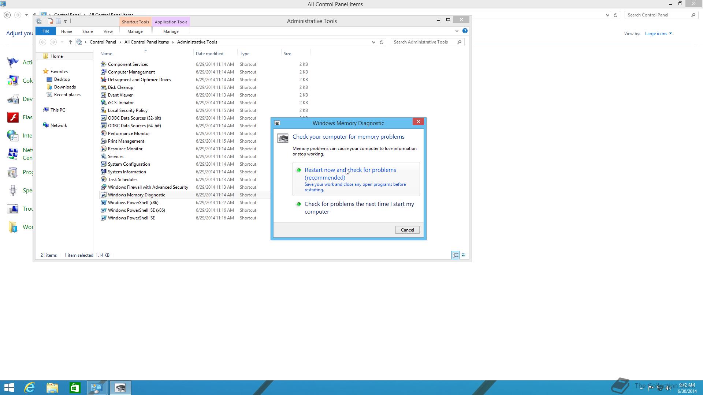This screenshot has height=395, width=703.
Task: Switch to details view layout icon
Action: coord(455,255)
